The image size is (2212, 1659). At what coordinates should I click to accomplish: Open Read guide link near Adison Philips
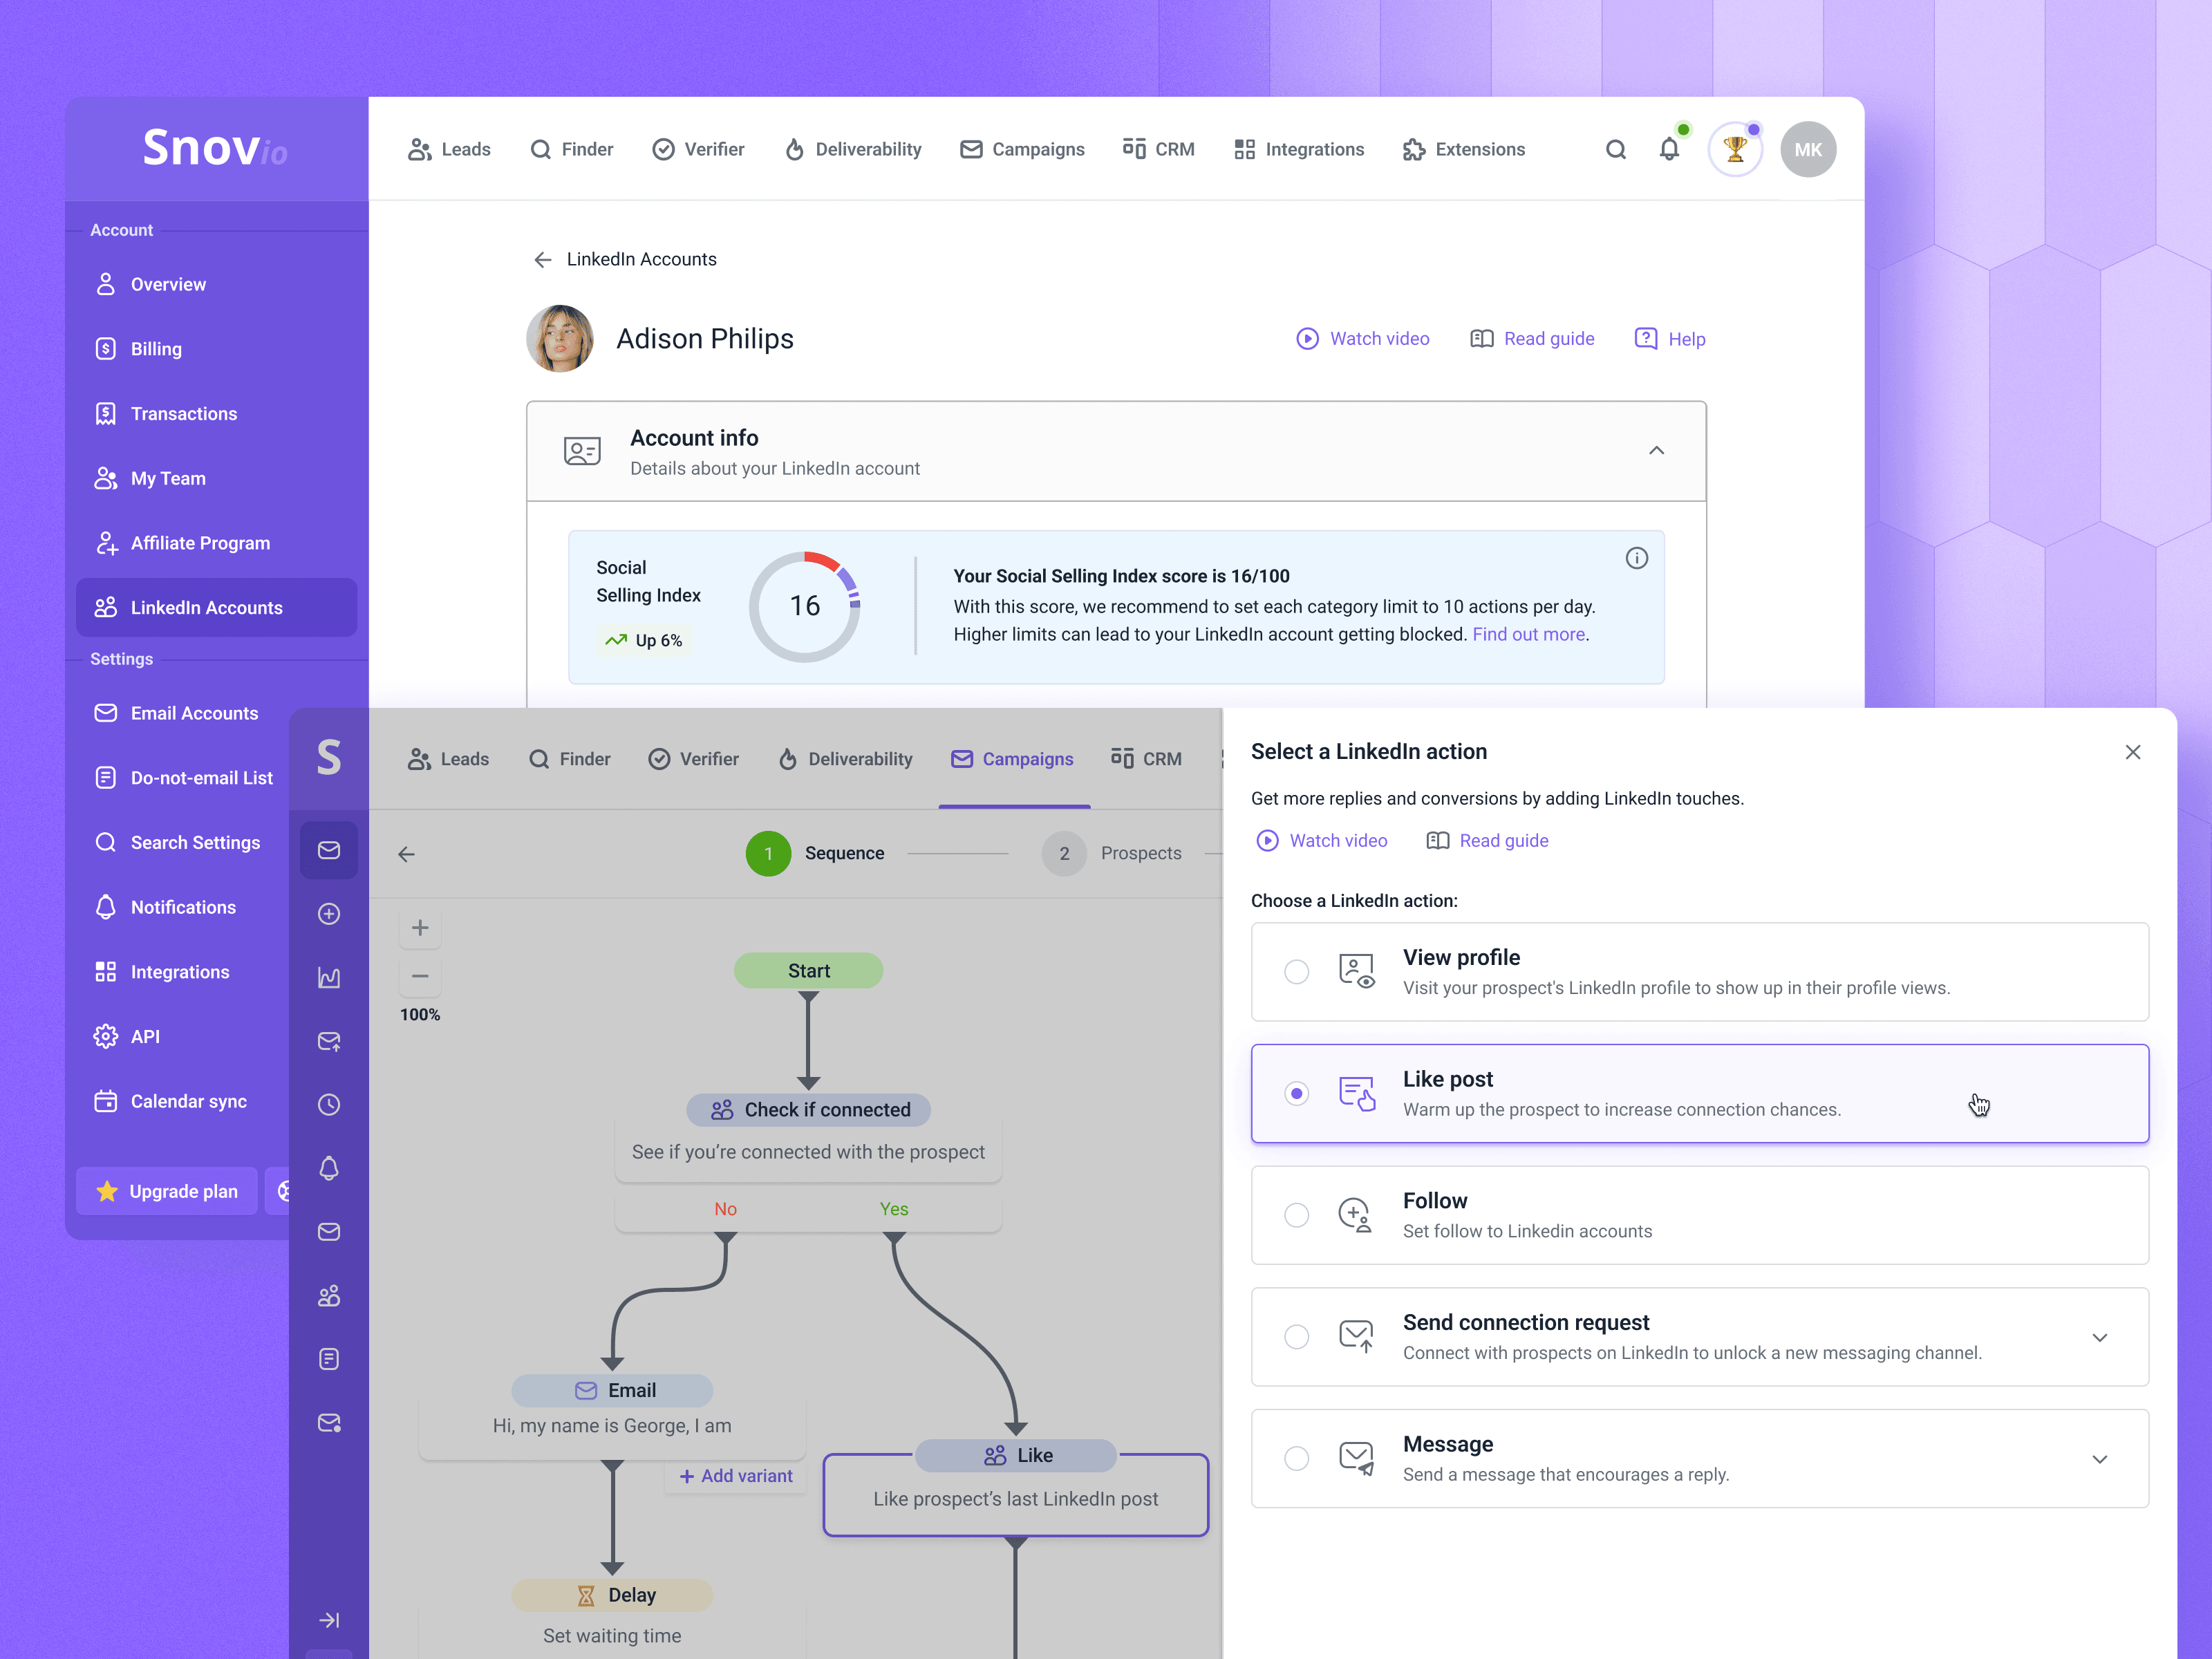point(1533,339)
